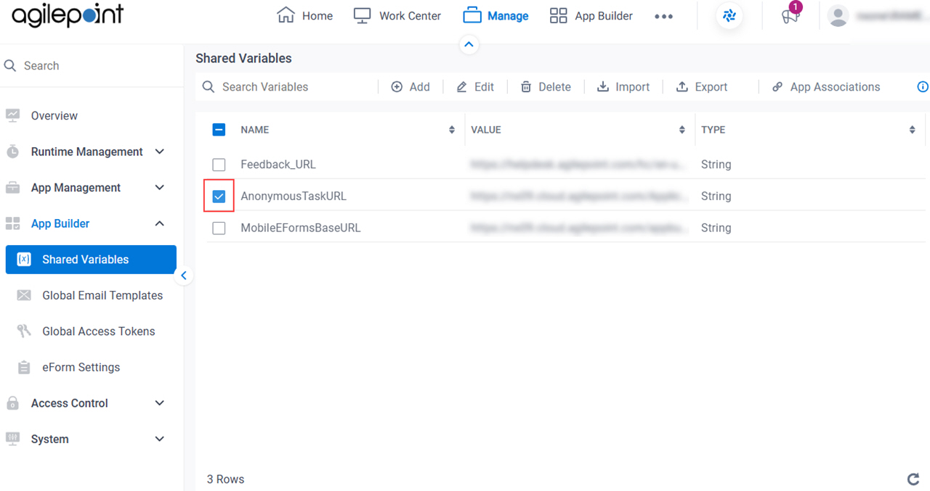Click the Edit pencil icon
This screenshot has height=491, width=930.
click(x=461, y=87)
